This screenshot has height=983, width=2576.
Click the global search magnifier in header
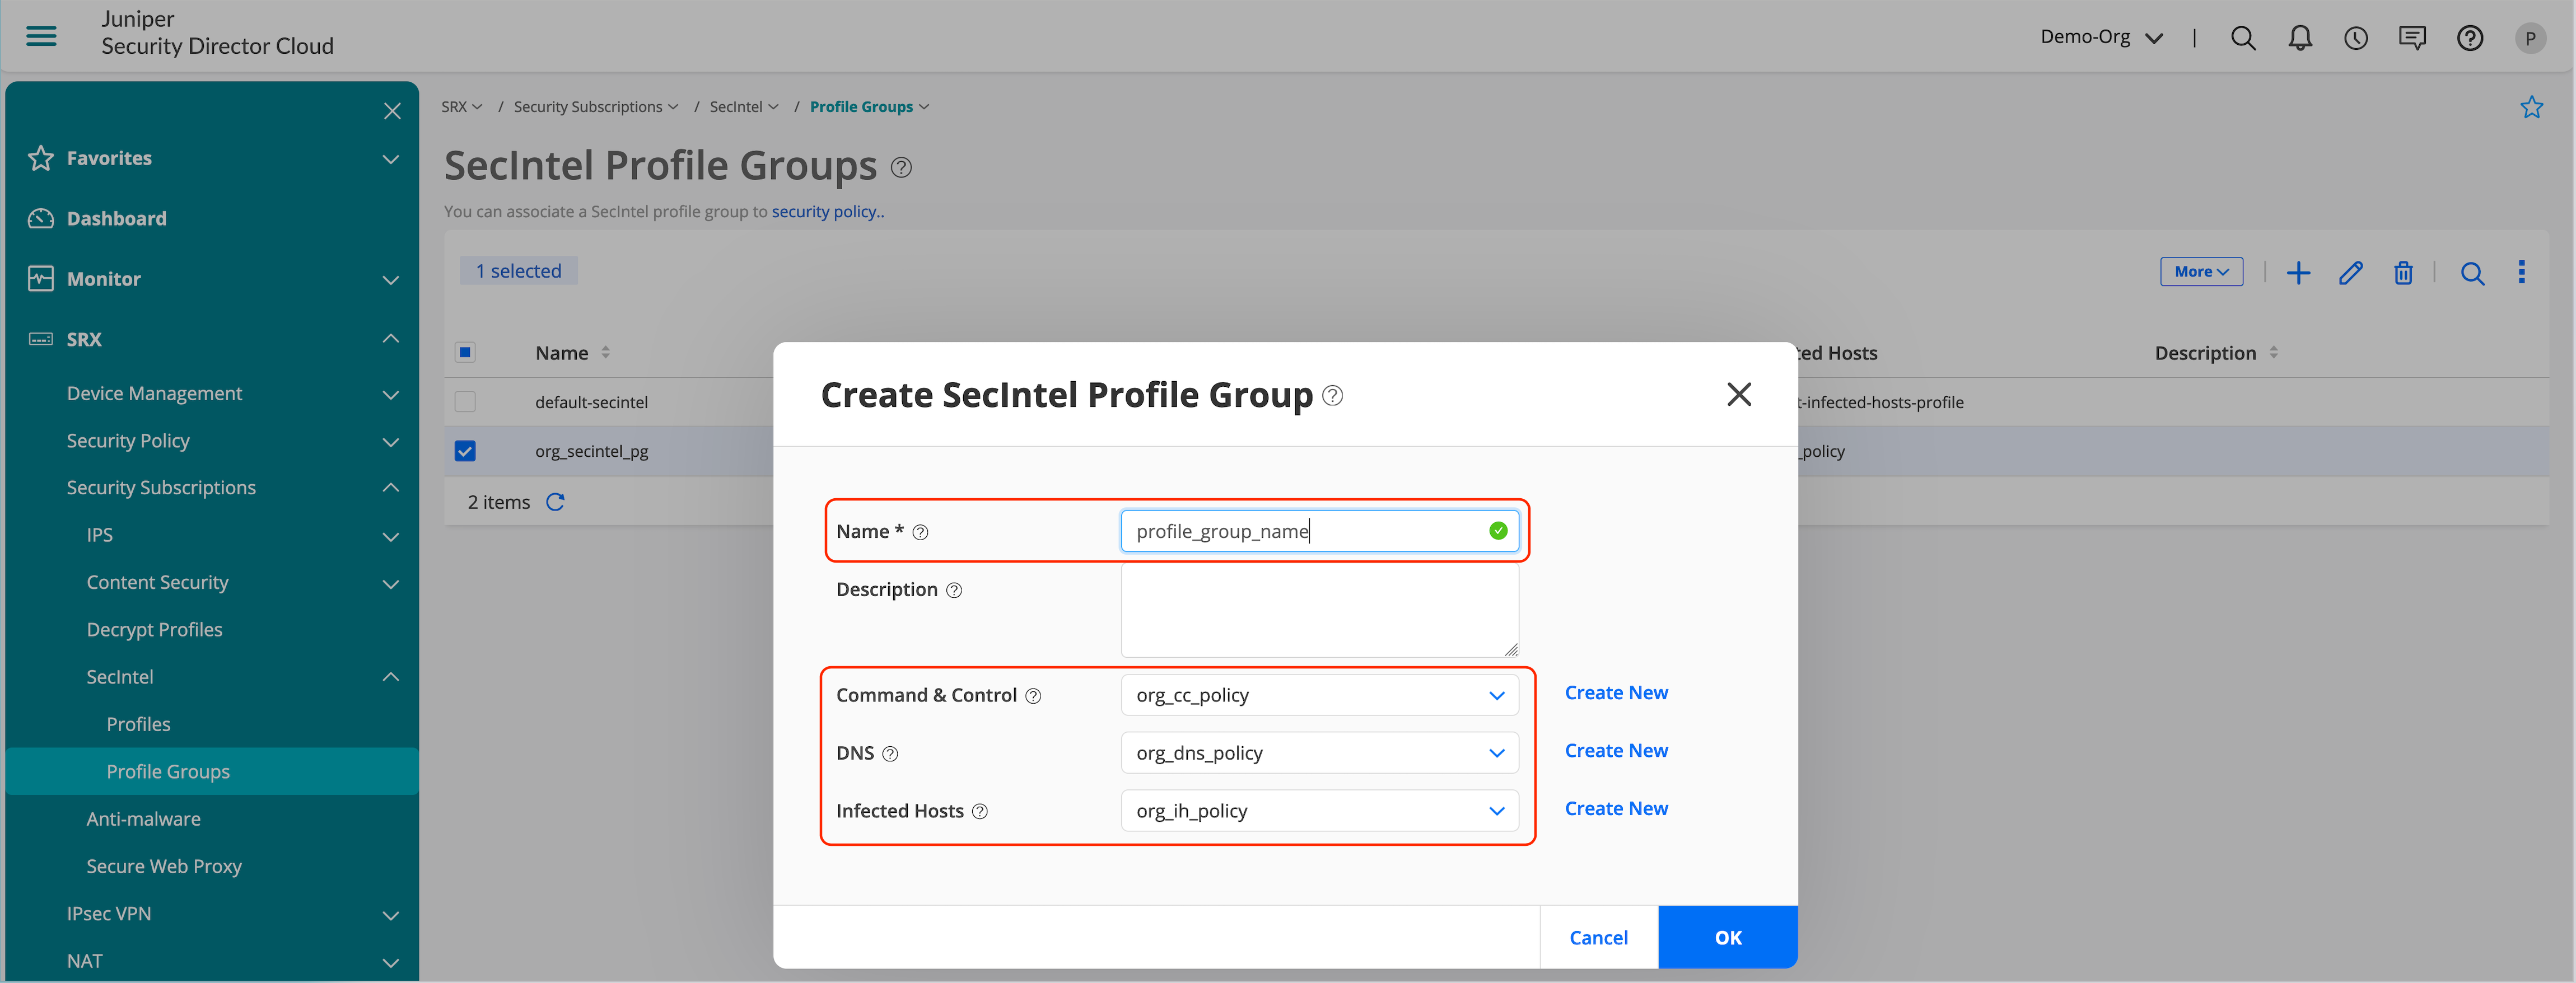[x=2242, y=38]
